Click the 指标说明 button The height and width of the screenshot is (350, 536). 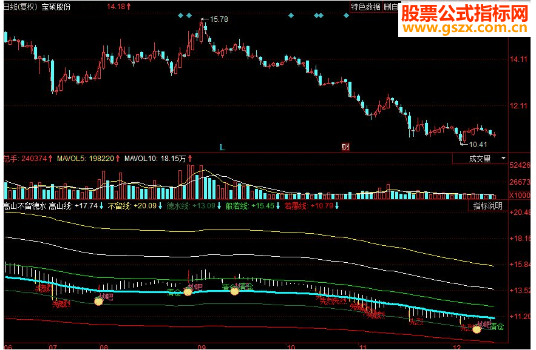coord(487,206)
